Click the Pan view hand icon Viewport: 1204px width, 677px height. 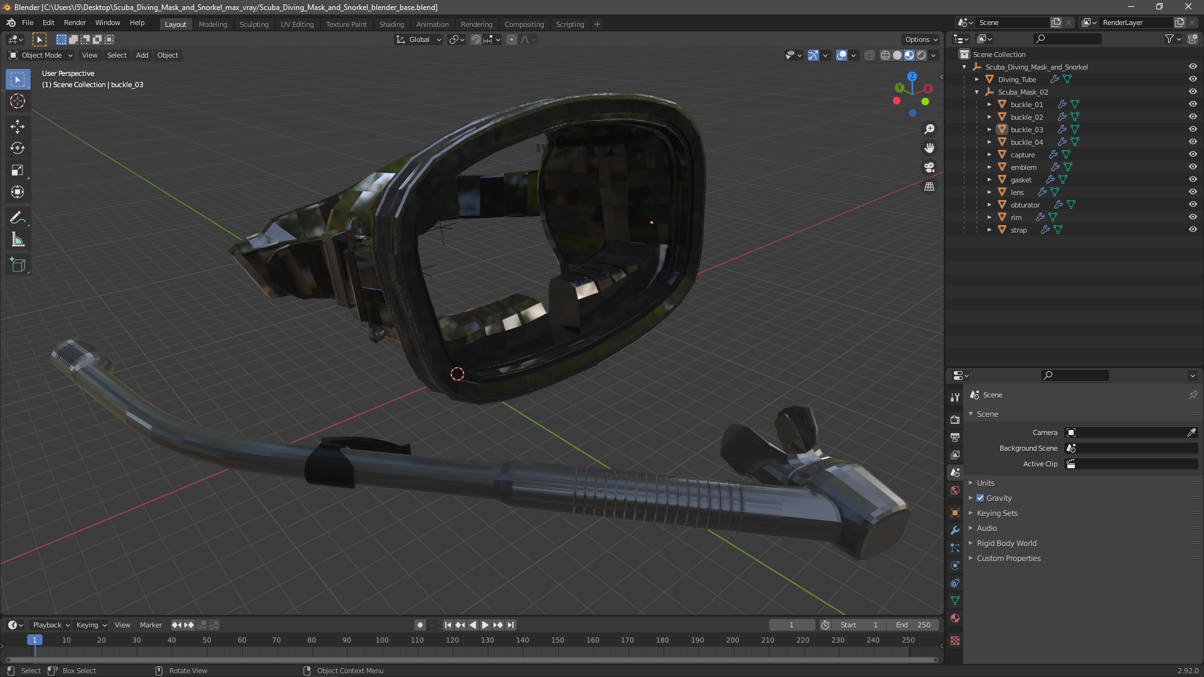tap(929, 148)
